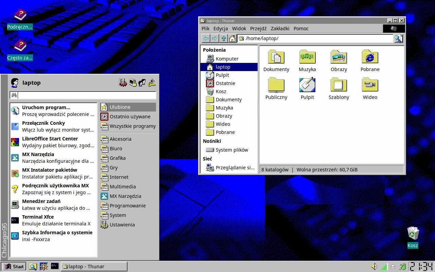Click the spider web launcher icon in taskbar
The height and width of the screenshot is (272, 435).
[x=43, y=267]
